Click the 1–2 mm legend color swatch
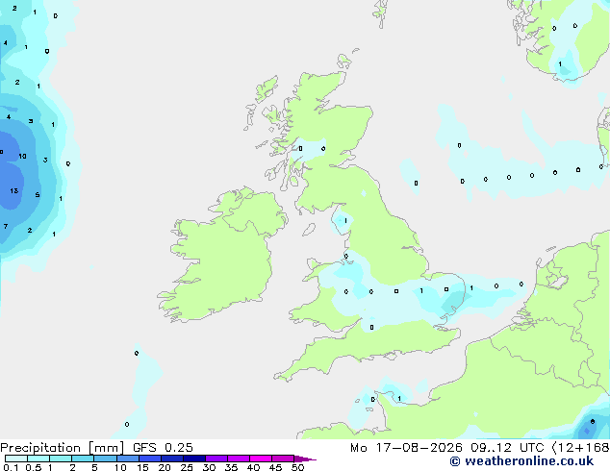The height and width of the screenshot is (471, 610). [61, 459]
